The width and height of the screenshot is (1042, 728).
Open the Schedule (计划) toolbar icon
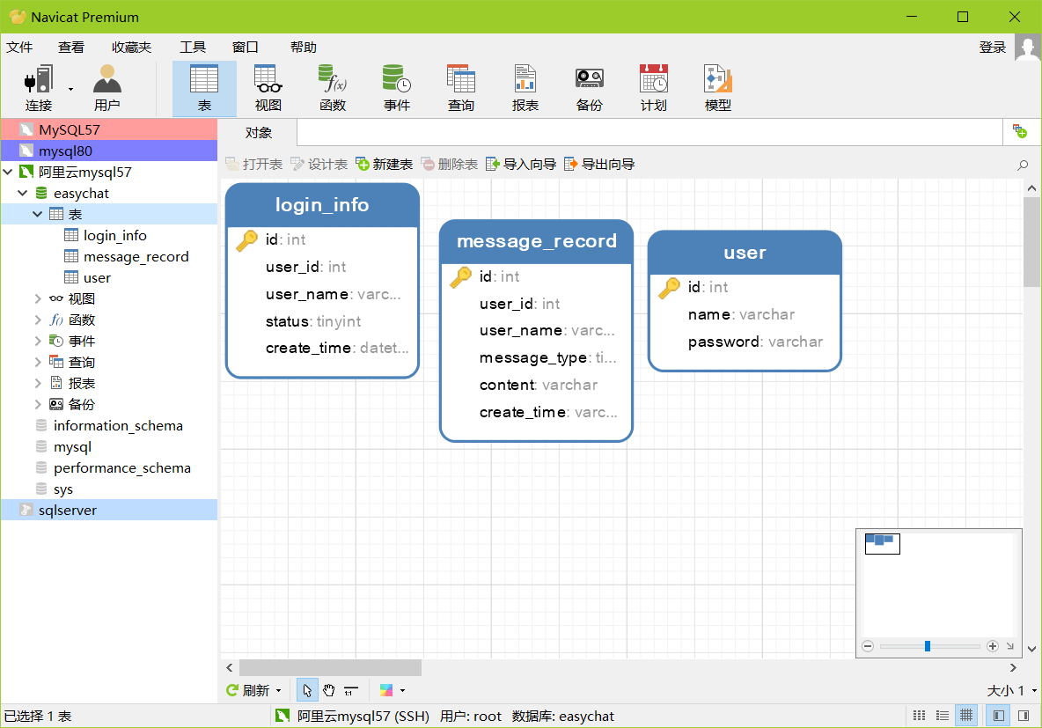pos(653,88)
